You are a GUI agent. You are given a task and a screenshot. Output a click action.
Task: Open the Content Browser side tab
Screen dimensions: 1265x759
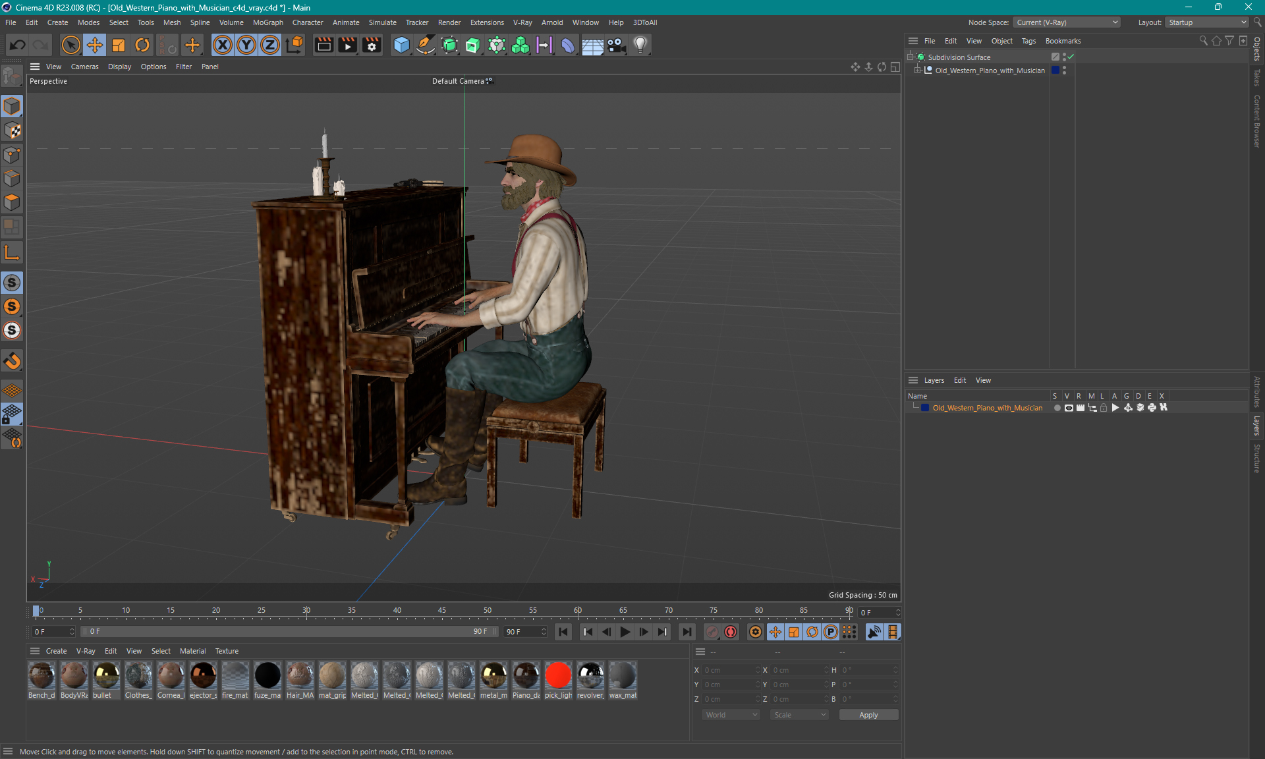pos(1257,121)
